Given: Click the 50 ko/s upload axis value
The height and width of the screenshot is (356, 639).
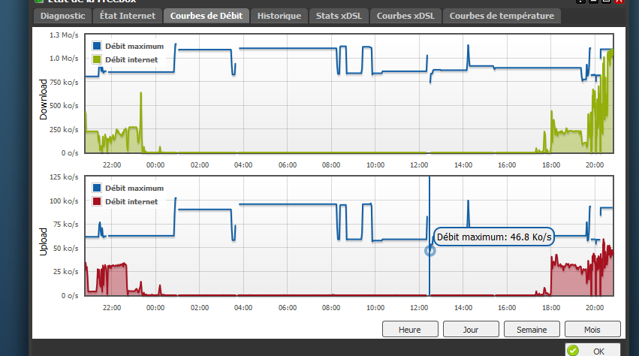Looking at the screenshot, I should (65, 249).
